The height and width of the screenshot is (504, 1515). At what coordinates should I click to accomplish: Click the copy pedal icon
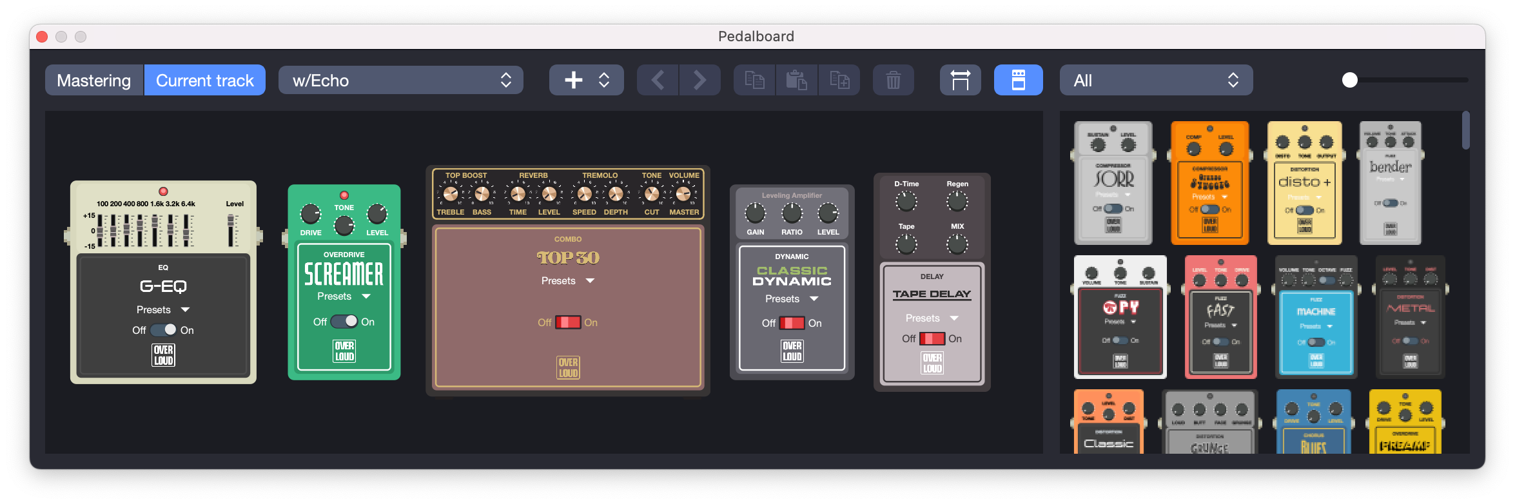[754, 80]
